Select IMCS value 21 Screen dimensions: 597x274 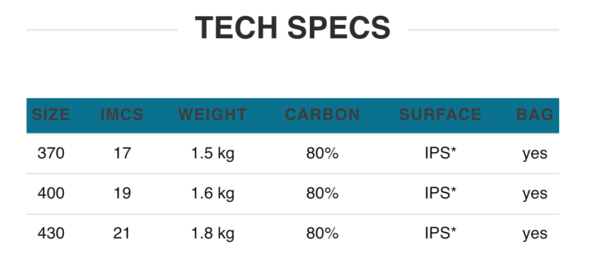point(122,233)
